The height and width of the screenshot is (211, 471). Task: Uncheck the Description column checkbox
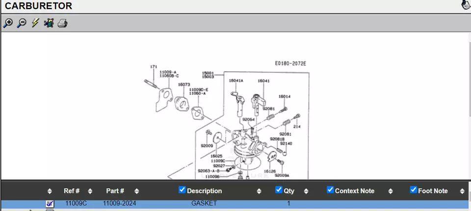[182, 190]
